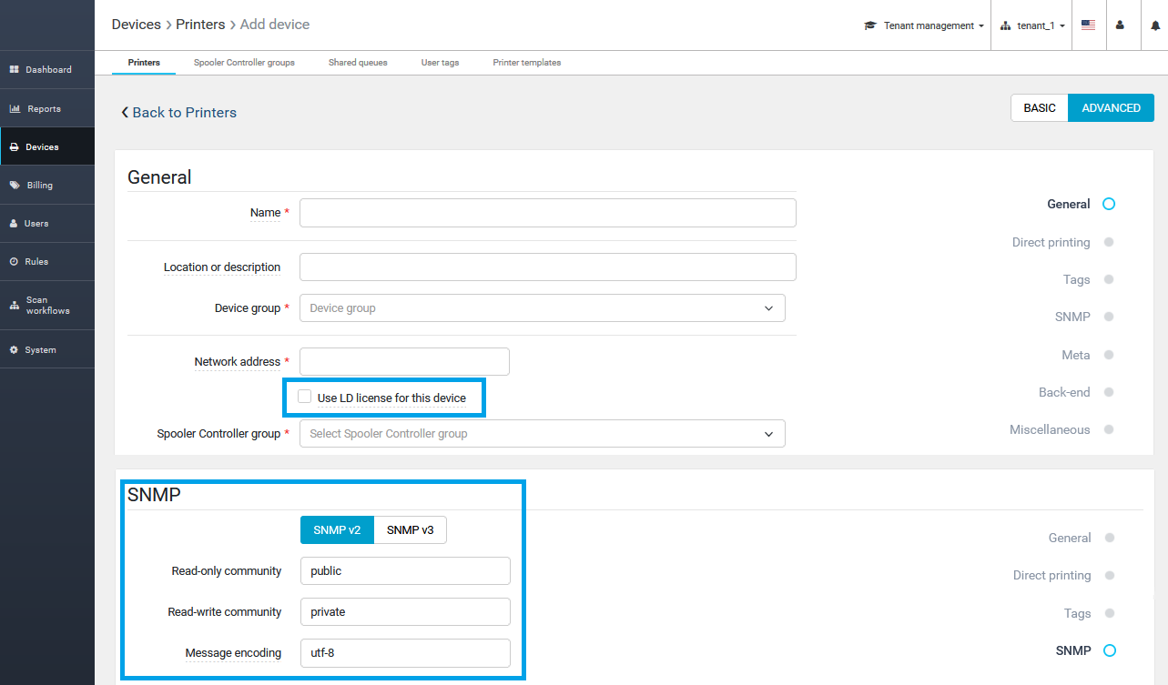Open Scan workflows sidebar icon
This screenshot has height=685, width=1168.
(x=14, y=306)
